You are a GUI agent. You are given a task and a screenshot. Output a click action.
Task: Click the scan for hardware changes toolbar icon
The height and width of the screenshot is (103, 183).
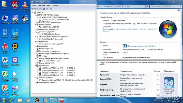coord(51,9)
